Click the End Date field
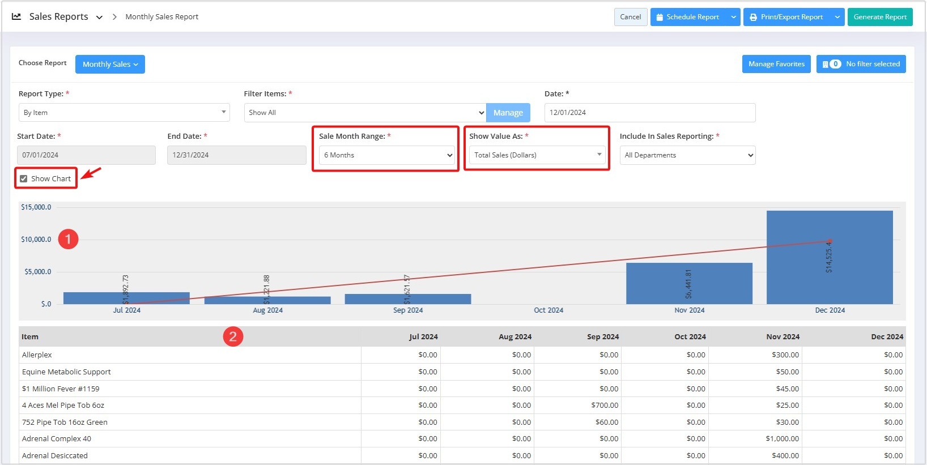The image size is (927, 465). click(236, 155)
